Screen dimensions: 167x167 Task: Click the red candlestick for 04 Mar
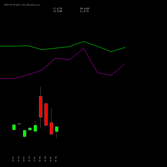(46, 114)
